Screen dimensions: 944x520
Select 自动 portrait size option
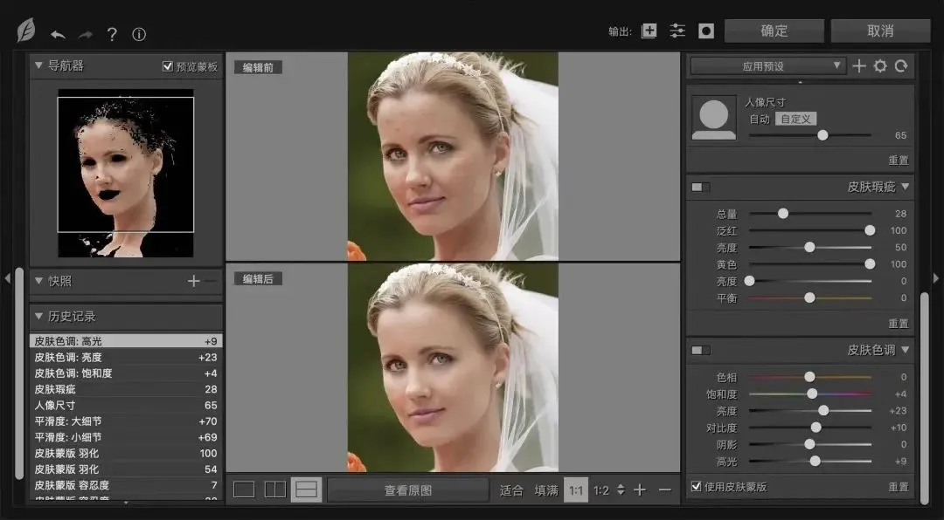tap(760, 119)
